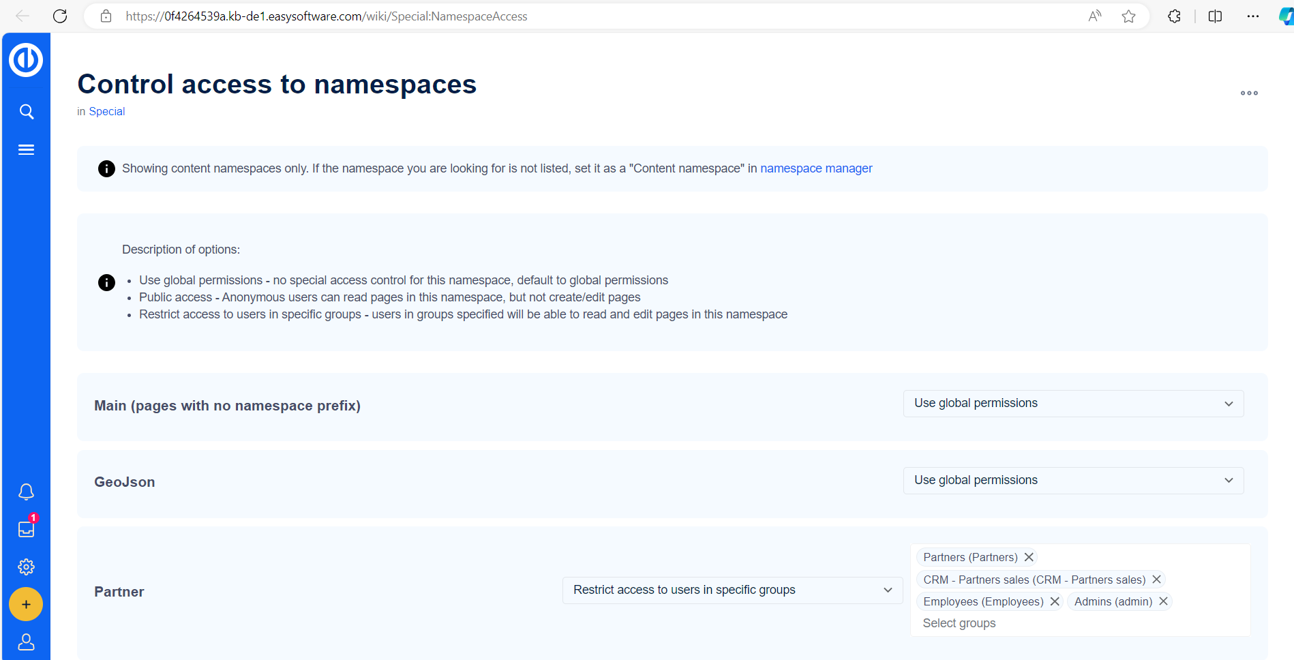Open the namespace manager link
This screenshot has height=660, width=1294.
click(816, 168)
